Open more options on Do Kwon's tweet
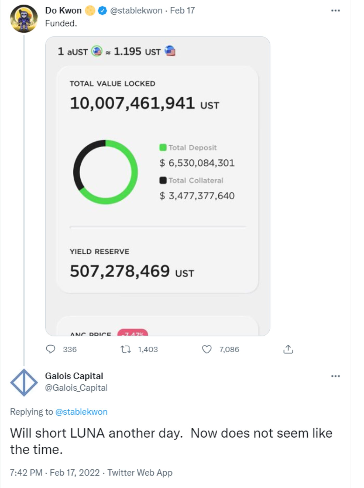This screenshot has width=364, height=488. [335, 11]
